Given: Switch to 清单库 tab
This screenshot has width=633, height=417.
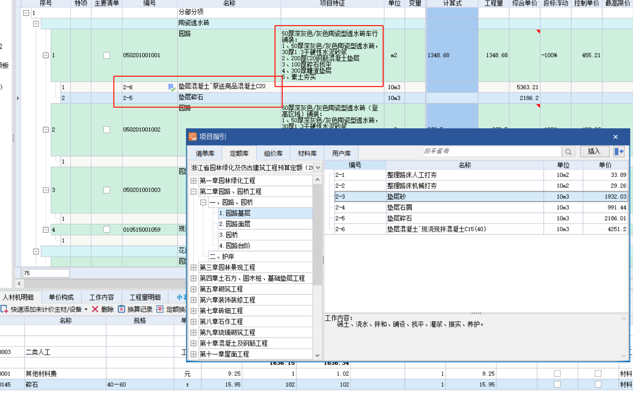Looking at the screenshot, I should click(x=205, y=153).
